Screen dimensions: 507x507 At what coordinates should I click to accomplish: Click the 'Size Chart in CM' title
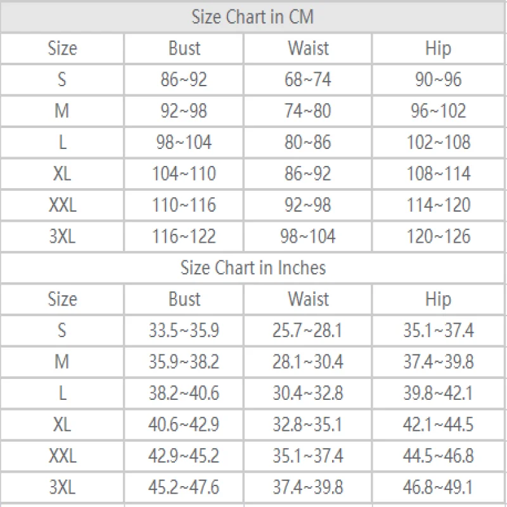click(253, 17)
